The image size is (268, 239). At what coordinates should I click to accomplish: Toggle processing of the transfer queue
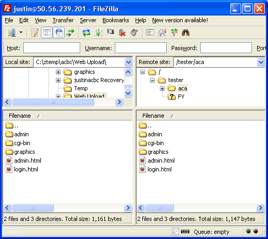tap(98, 33)
